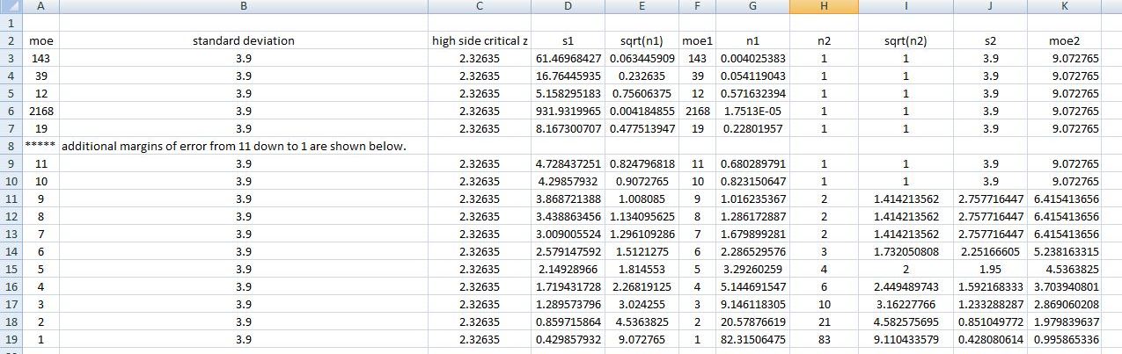Image resolution: width=1122 pixels, height=354 pixels.
Task: Select column K header
Action: [x=1065, y=6]
